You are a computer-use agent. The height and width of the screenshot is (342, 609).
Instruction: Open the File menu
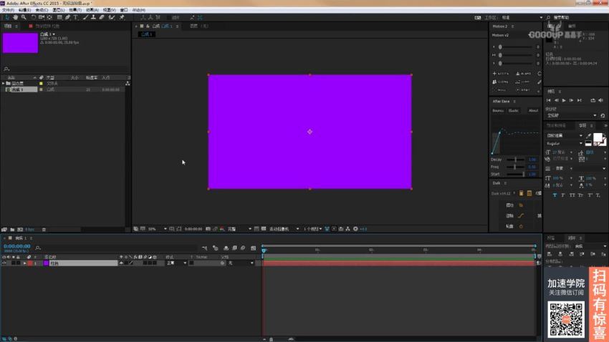[8, 10]
